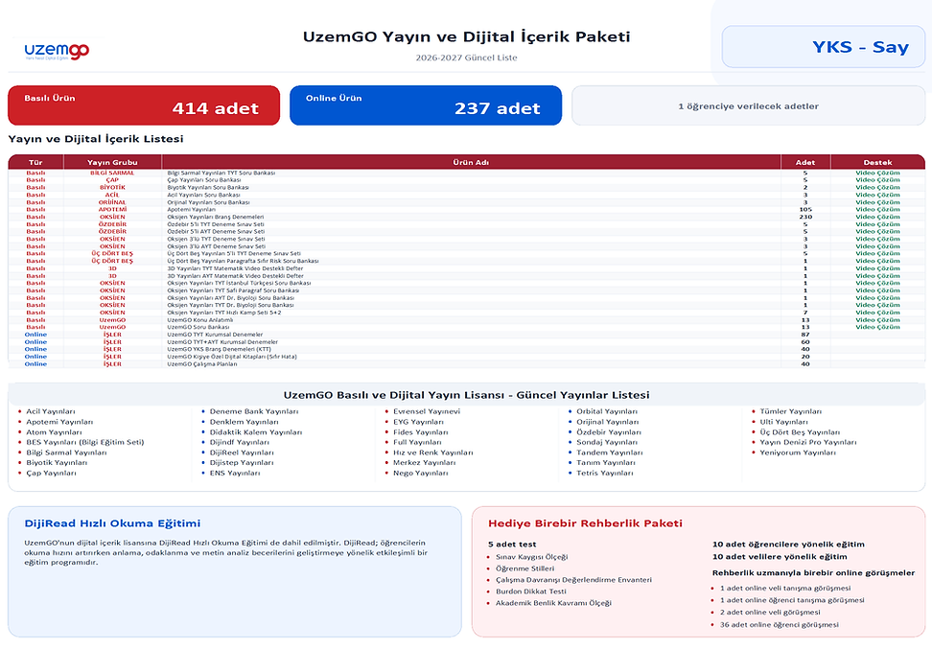Select 'Oksijen TYT İstanbul Türkçesi Soru Bankası'
This screenshot has width=932, height=650.
point(467,283)
